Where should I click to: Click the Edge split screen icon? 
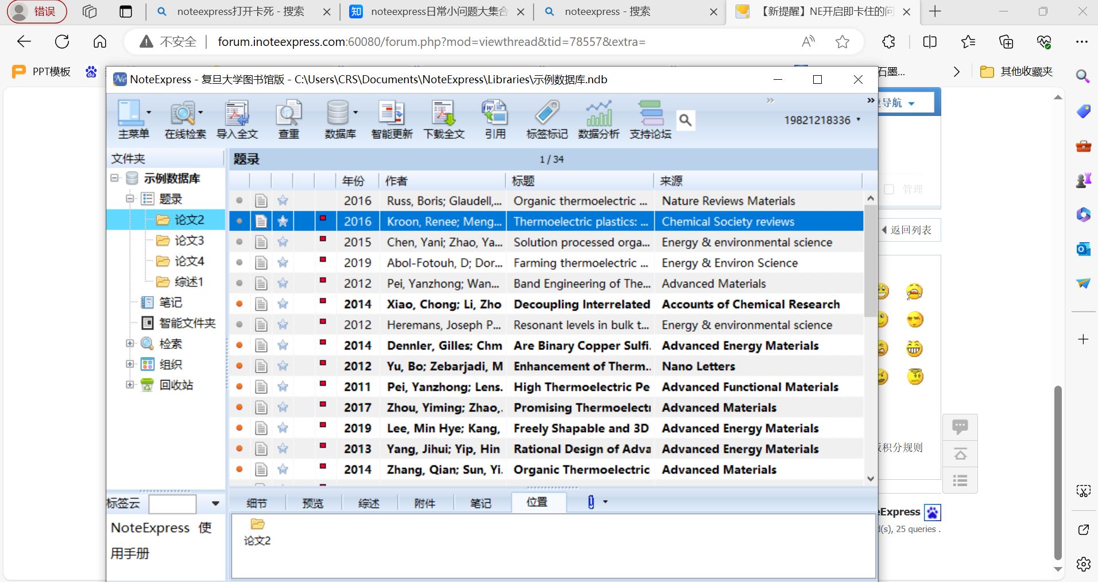coord(930,41)
